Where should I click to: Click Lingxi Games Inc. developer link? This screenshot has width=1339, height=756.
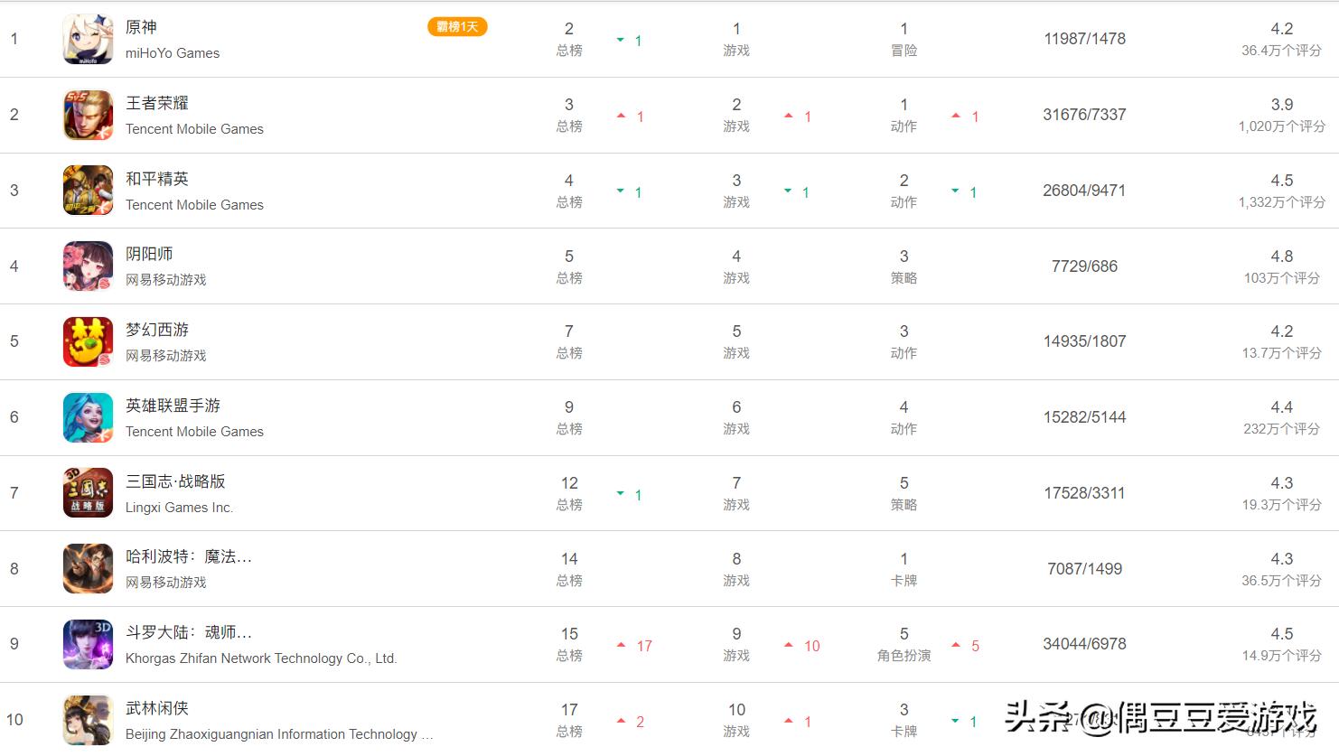click(179, 508)
